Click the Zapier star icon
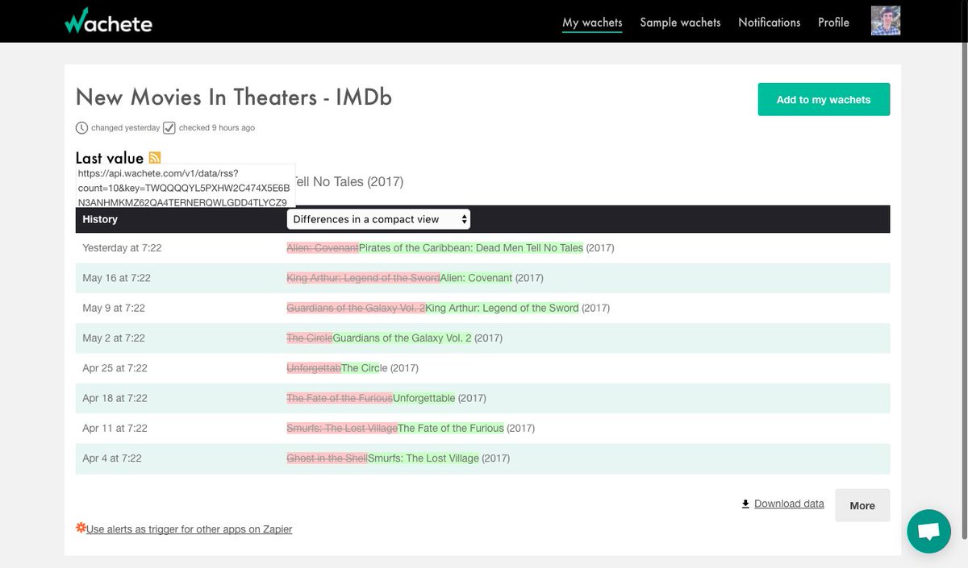This screenshot has width=968, height=568. click(x=81, y=529)
